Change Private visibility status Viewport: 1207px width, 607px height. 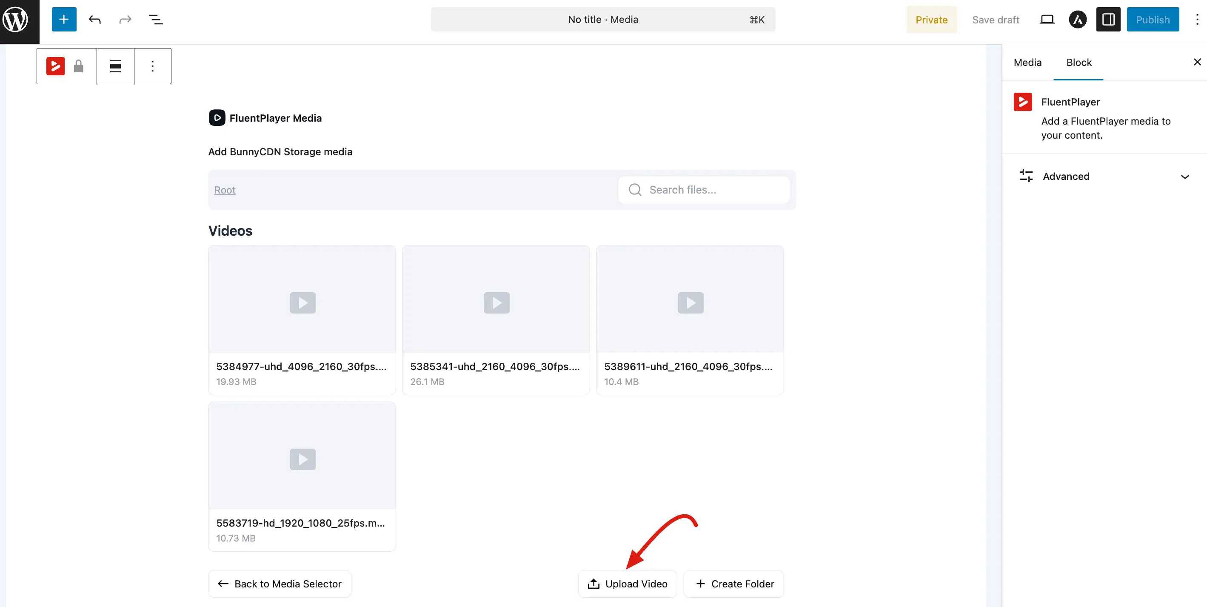point(931,20)
